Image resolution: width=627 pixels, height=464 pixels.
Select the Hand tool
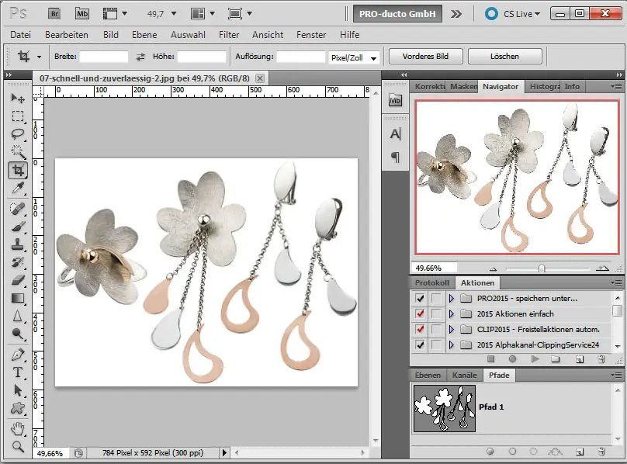(17, 428)
